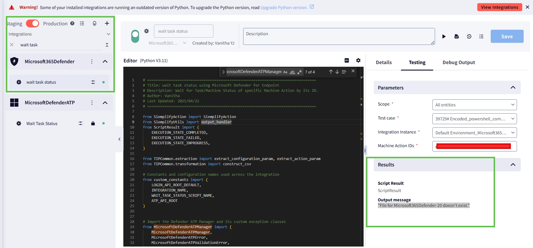
Task: Add a new item with the plus icon
Action: [x=107, y=23]
